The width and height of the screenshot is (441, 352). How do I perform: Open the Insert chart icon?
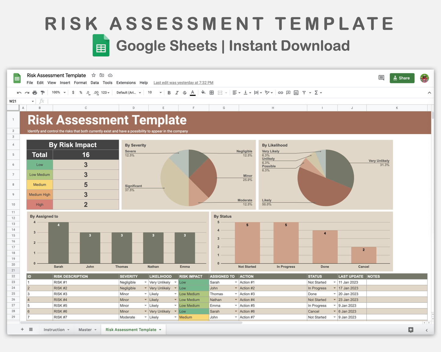tap(296, 93)
